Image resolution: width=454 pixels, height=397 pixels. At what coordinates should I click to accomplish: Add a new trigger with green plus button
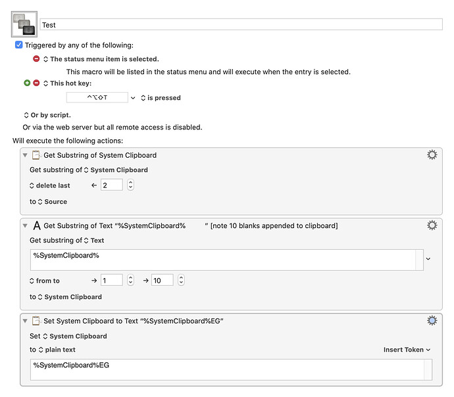(x=27, y=83)
